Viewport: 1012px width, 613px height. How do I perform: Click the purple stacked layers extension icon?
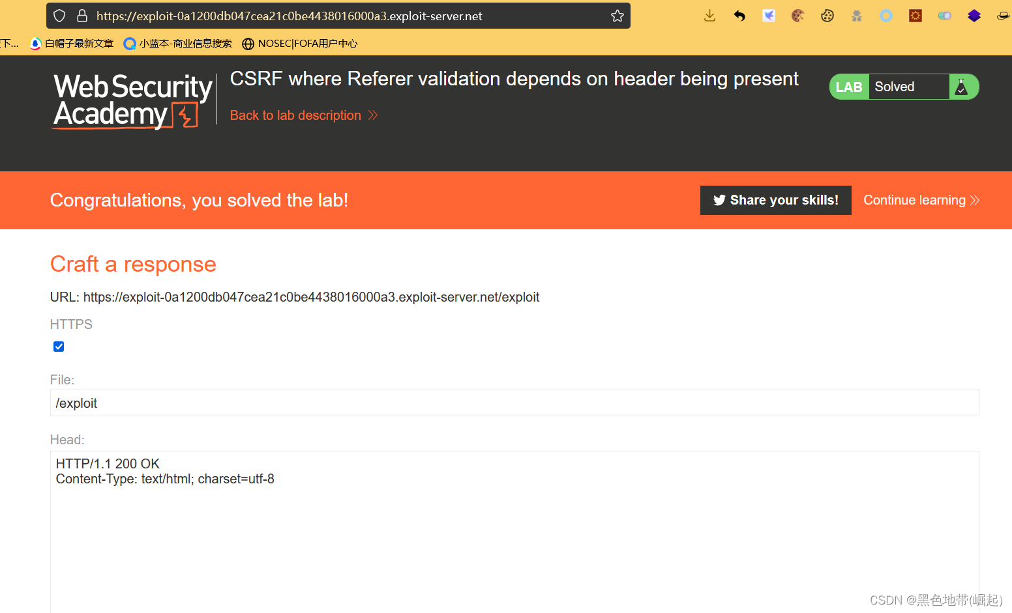974,16
